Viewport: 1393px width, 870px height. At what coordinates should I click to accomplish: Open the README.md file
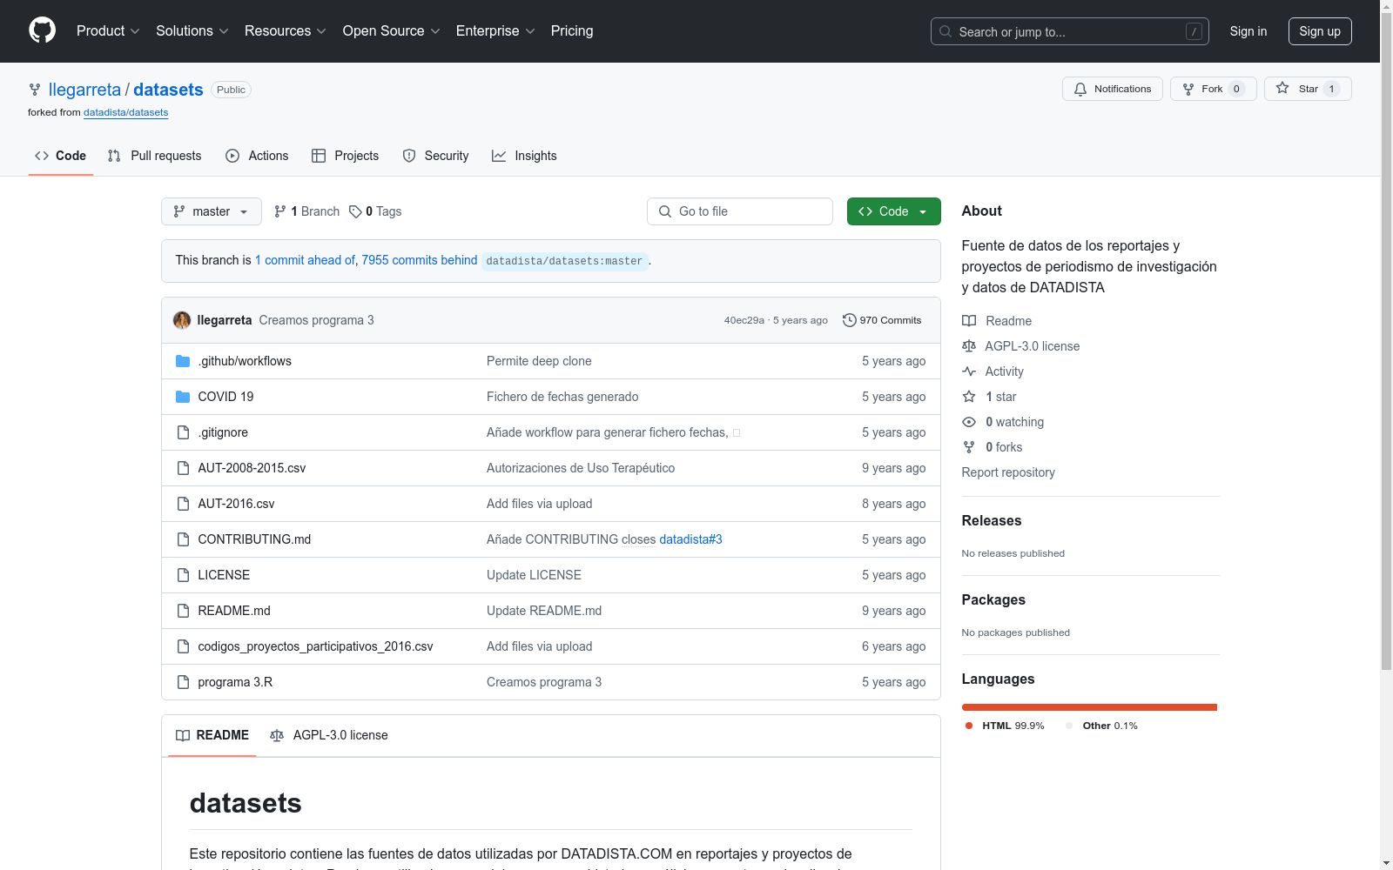coord(234,611)
